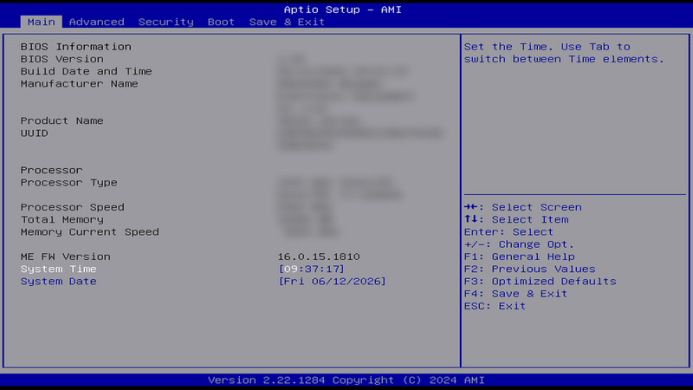Click the BIOS Information heading
This screenshot has height=390, width=693.
pos(75,47)
